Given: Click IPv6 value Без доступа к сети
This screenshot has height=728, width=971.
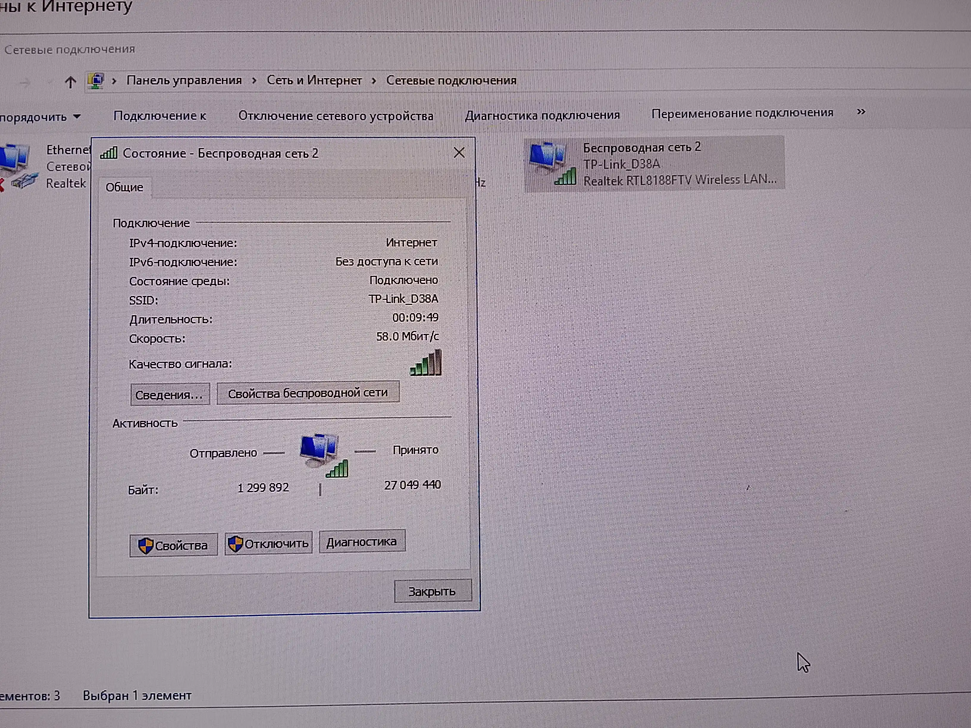Looking at the screenshot, I should point(386,261).
